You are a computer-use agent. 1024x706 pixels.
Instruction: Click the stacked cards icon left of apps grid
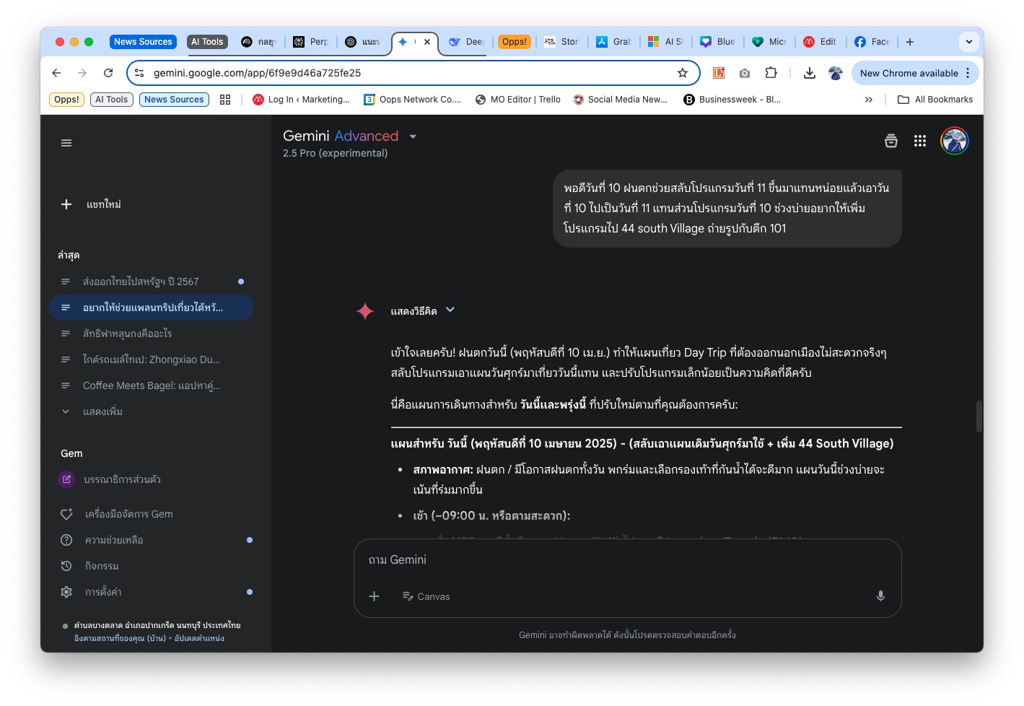click(x=891, y=141)
